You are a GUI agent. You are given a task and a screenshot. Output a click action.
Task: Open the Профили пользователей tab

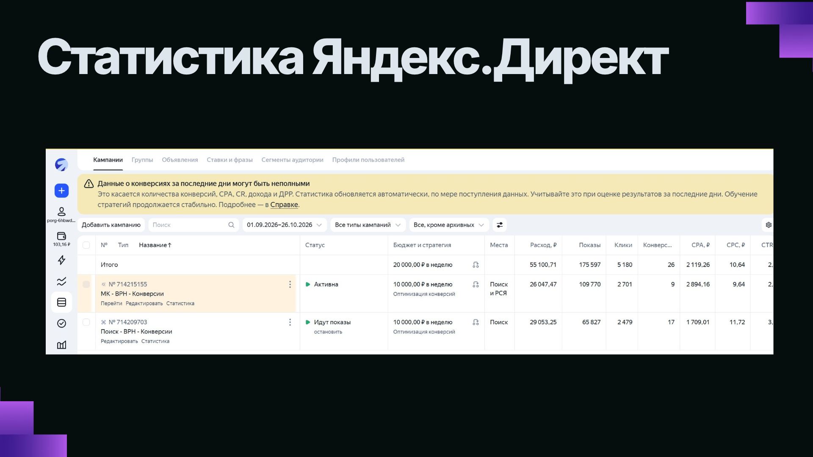point(368,160)
